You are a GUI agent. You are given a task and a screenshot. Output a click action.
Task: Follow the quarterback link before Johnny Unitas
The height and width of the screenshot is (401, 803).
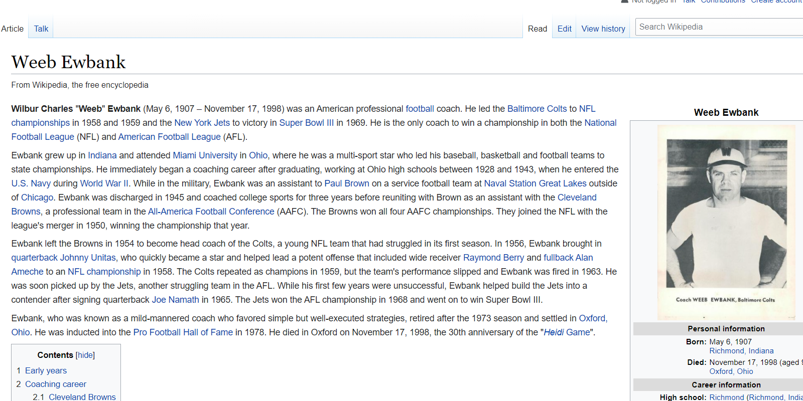35,258
